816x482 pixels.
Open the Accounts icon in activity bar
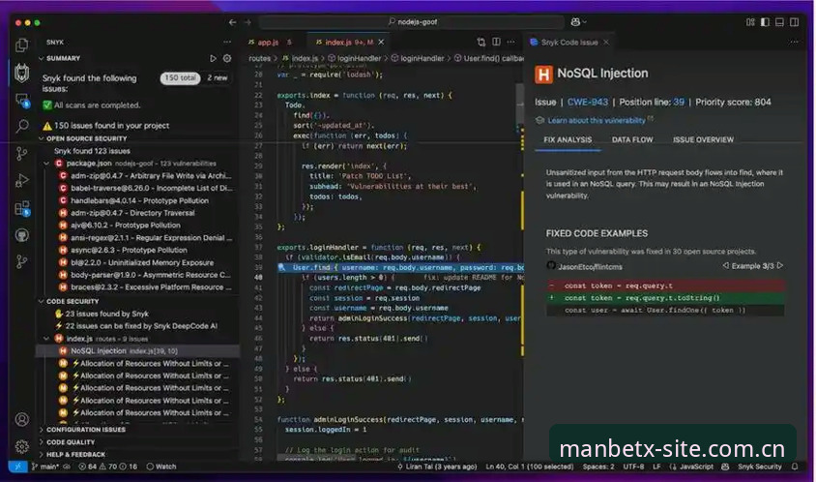(x=22, y=419)
